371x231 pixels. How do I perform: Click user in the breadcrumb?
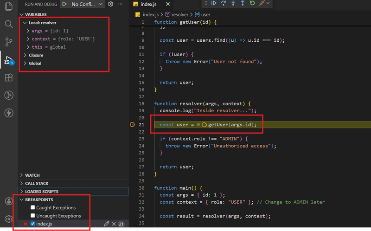[205, 14]
